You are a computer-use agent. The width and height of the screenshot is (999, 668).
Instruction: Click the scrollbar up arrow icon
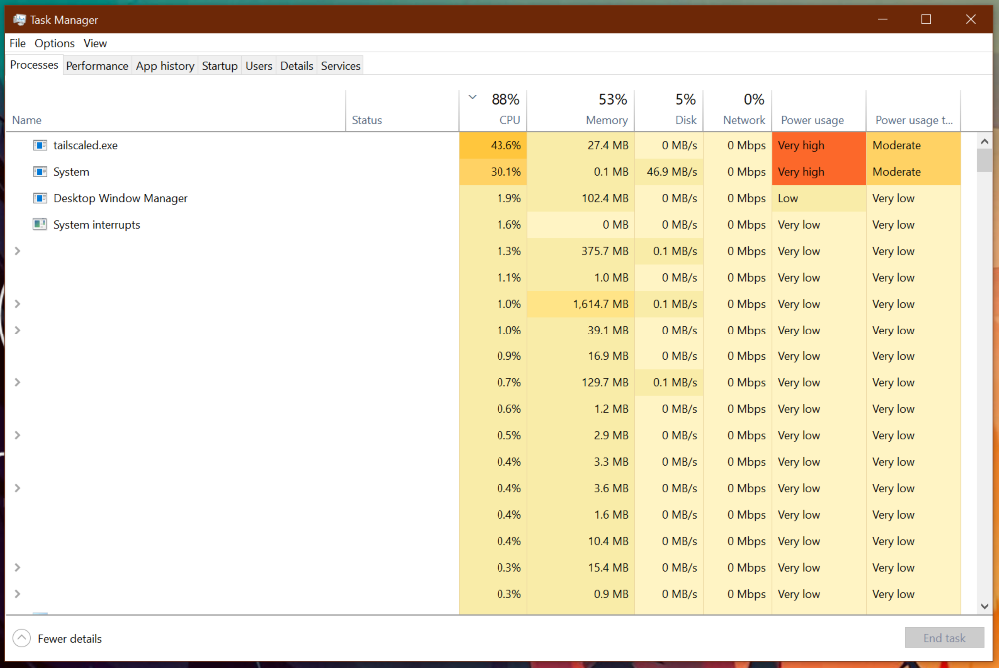[984, 141]
